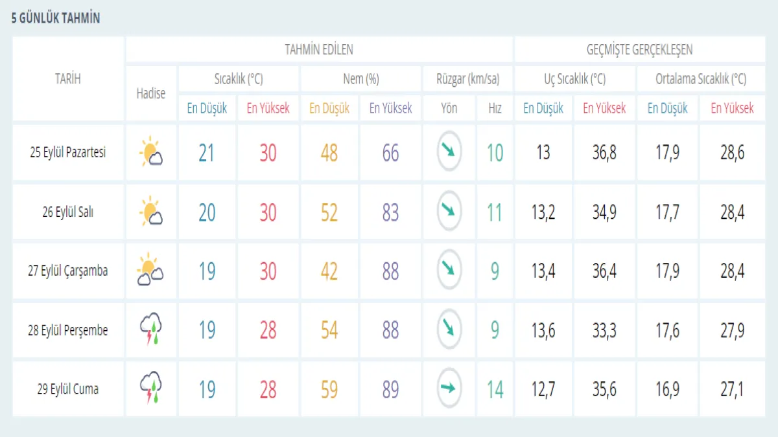
Task: Click the Nem (%) column header
Action: [360, 79]
